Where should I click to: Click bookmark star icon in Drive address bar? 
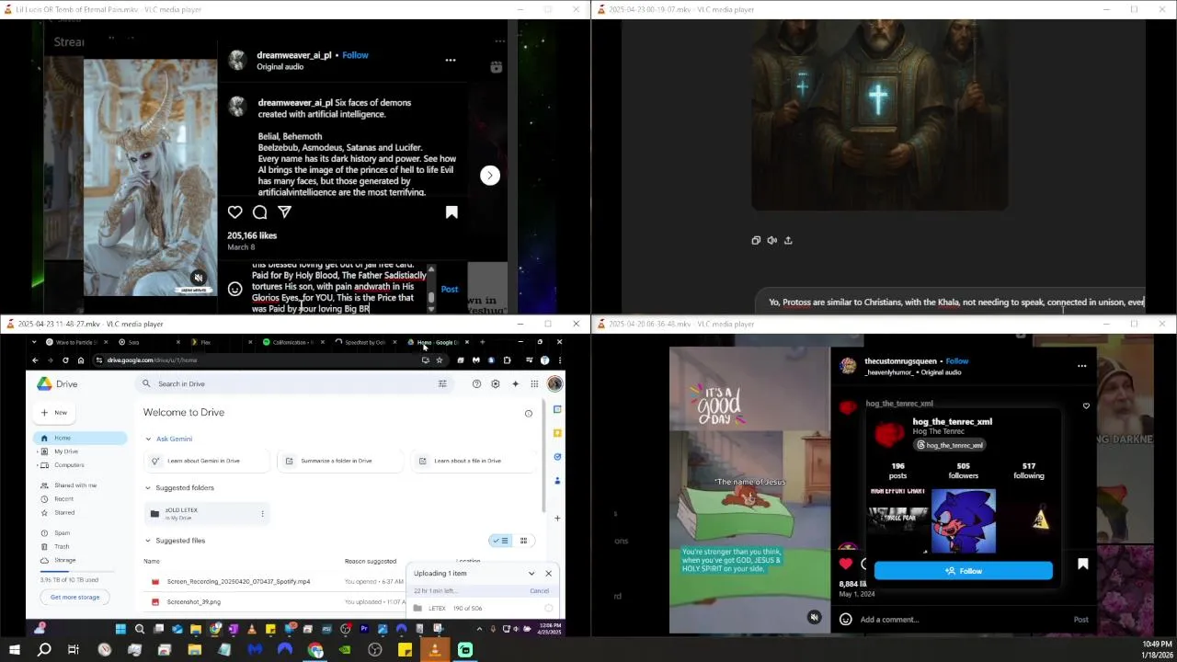pos(440,360)
